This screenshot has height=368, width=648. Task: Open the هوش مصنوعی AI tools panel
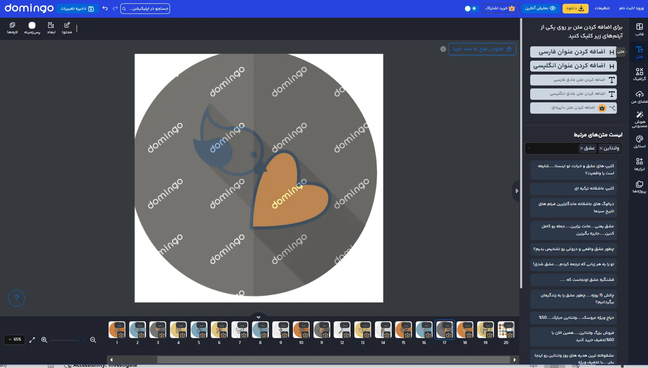(639, 120)
